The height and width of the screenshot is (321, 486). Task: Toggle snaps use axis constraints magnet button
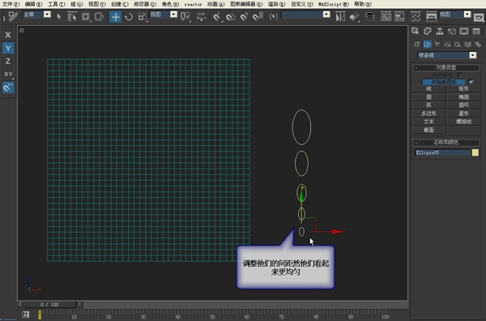(x=8, y=88)
